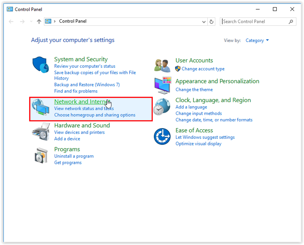Click the Clock, Language, and Region icon

[x=162, y=107]
